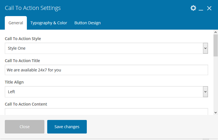Click the vertical scrollbar thumb
Viewport: 218px width, 140px height.
coord(216,45)
